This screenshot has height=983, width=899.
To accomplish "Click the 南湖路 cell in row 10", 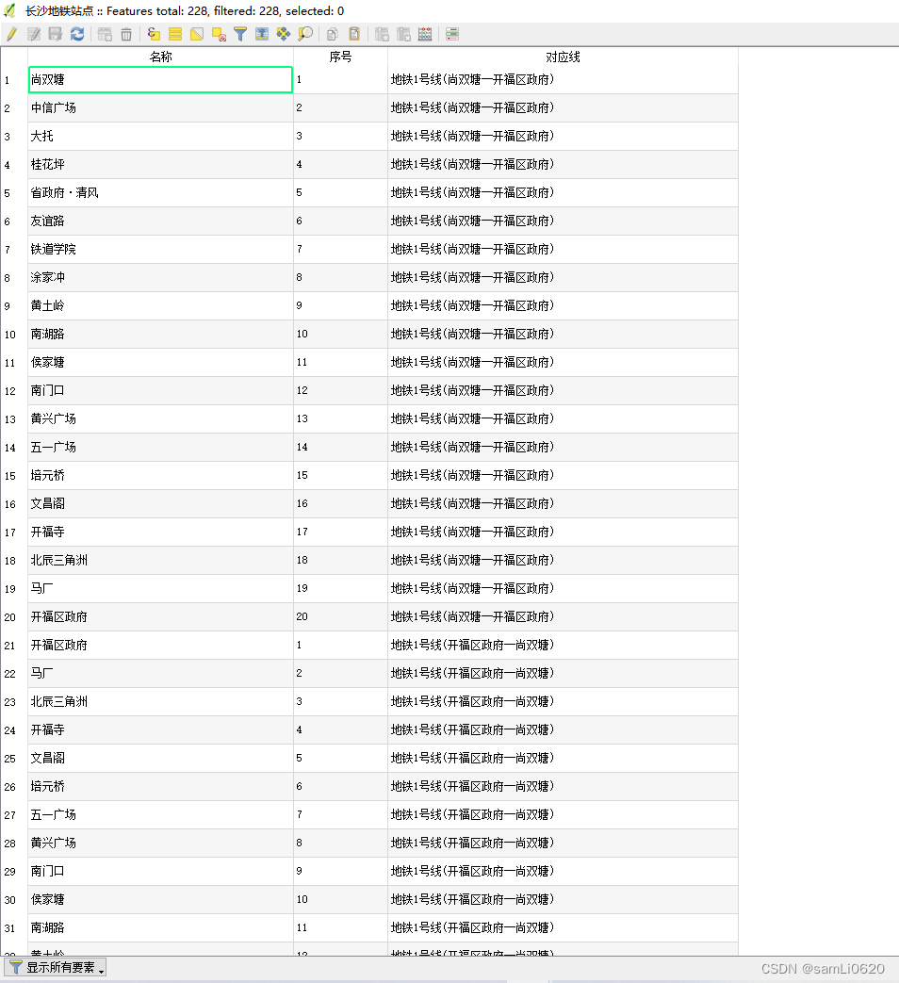I will pos(160,335).
